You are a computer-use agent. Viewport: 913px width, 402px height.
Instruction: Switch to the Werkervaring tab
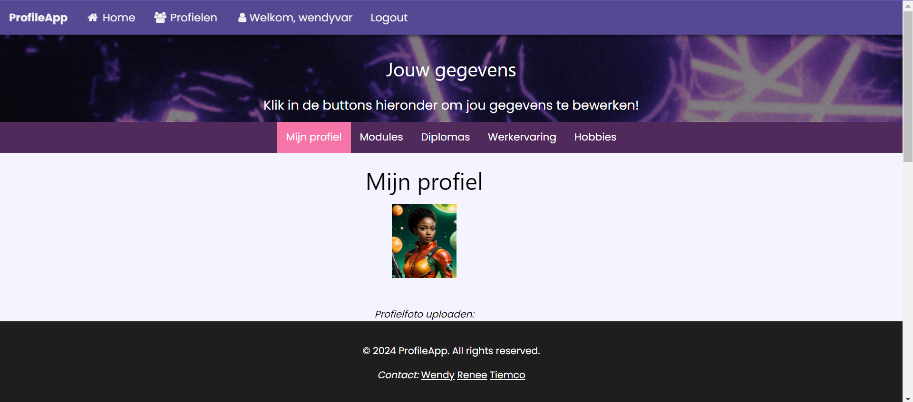522,137
